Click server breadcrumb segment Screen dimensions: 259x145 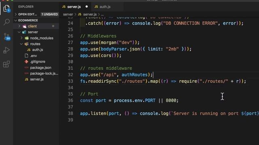[68, 14]
